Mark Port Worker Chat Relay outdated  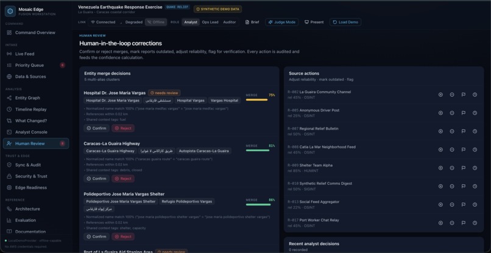click(x=475, y=223)
